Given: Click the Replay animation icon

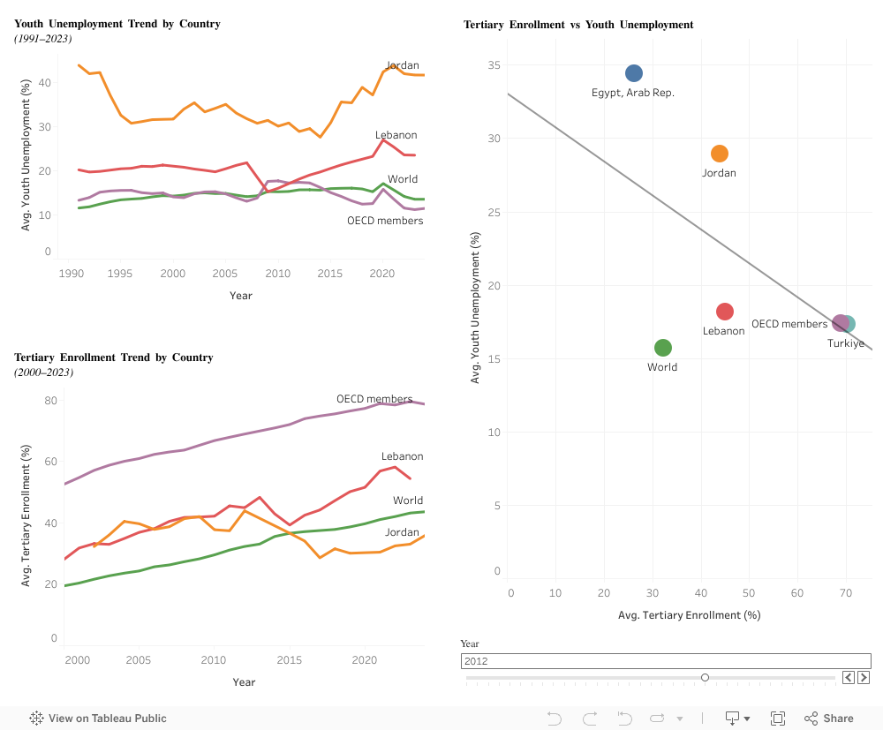Looking at the screenshot, I should (654, 719).
